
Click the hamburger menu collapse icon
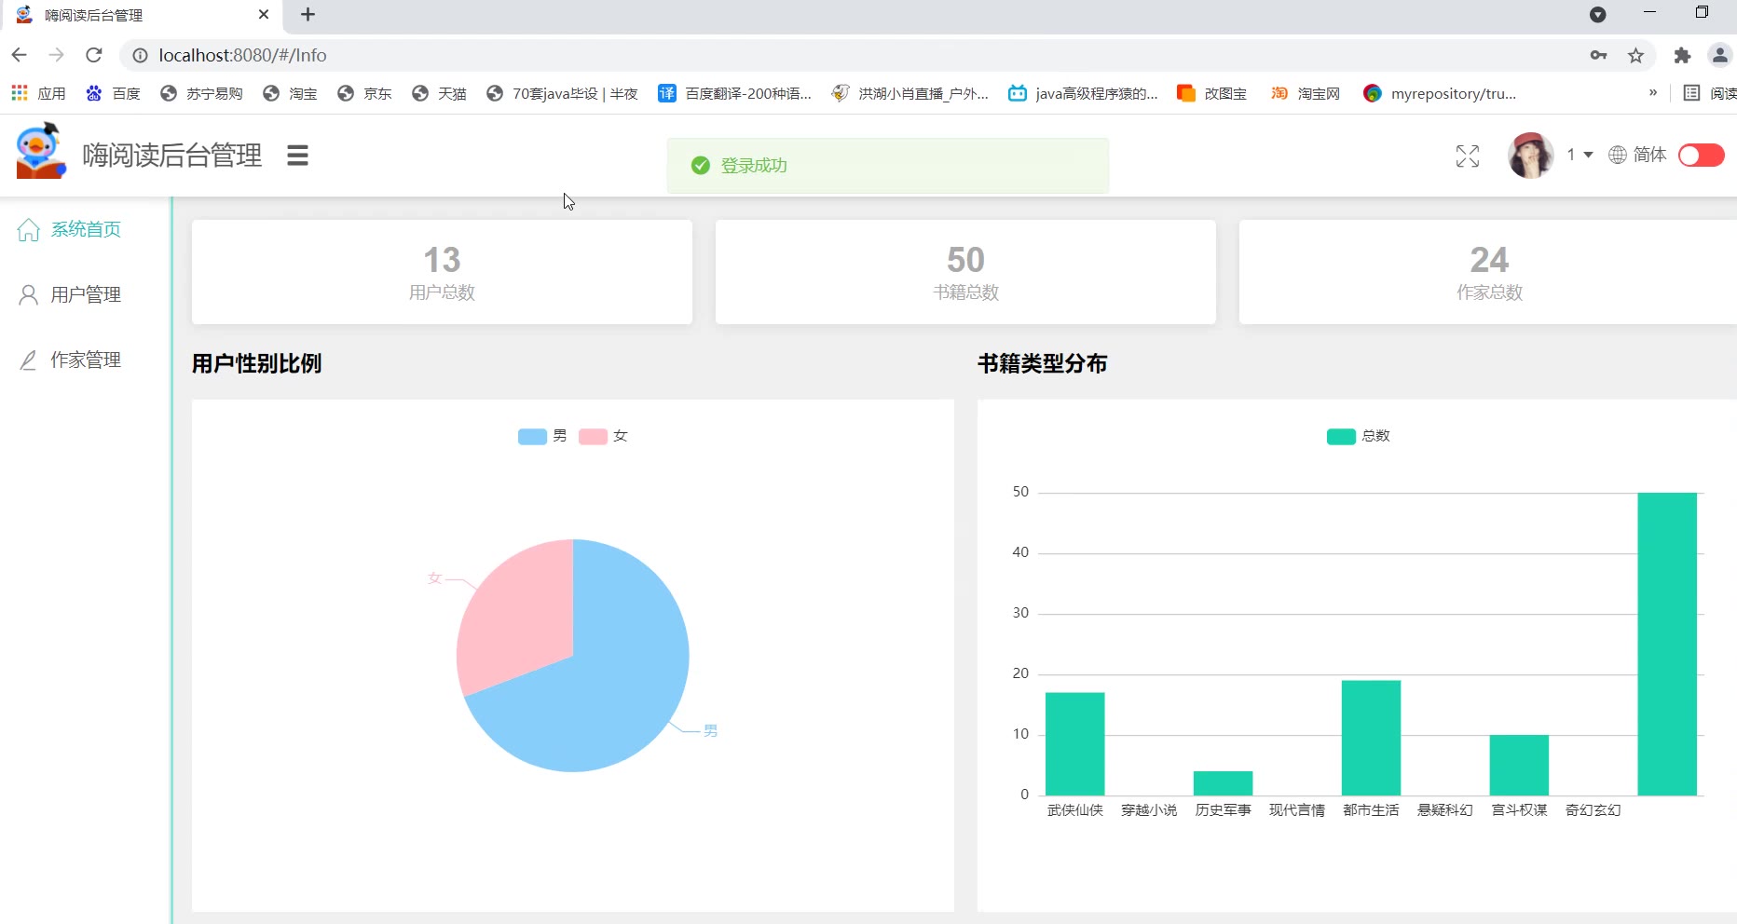click(297, 156)
